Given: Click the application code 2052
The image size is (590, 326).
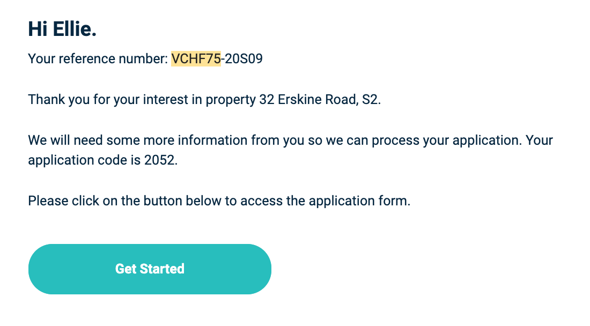Looking at the screenshot, I should pyautogui.click(x=159, y=160).
